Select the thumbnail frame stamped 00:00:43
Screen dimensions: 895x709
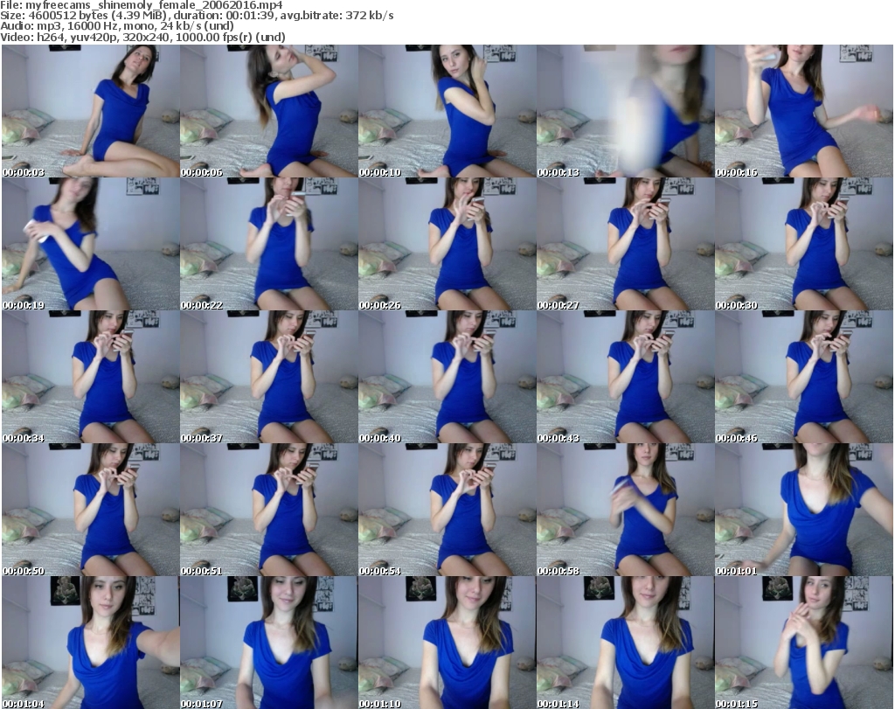625,377
